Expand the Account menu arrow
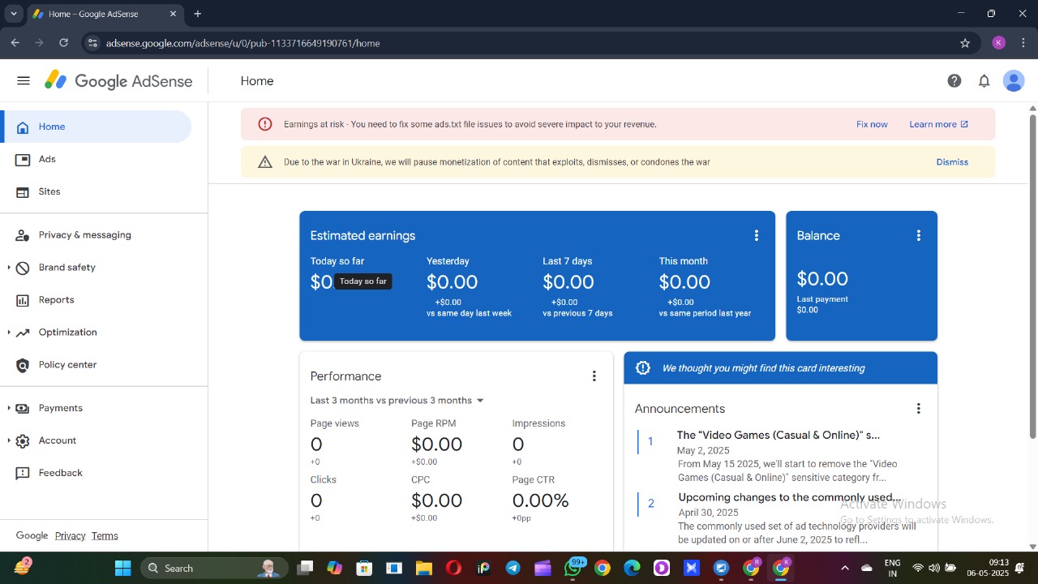The width and height of the screenshot is (1038, 584). tap(9, 440)
